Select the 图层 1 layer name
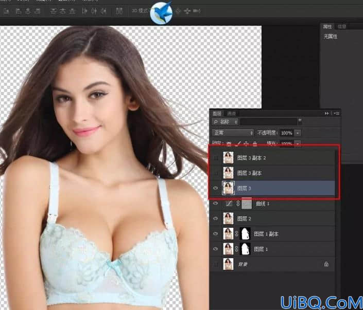The width and height of the screenshot is (363, 310). point(261,249)
